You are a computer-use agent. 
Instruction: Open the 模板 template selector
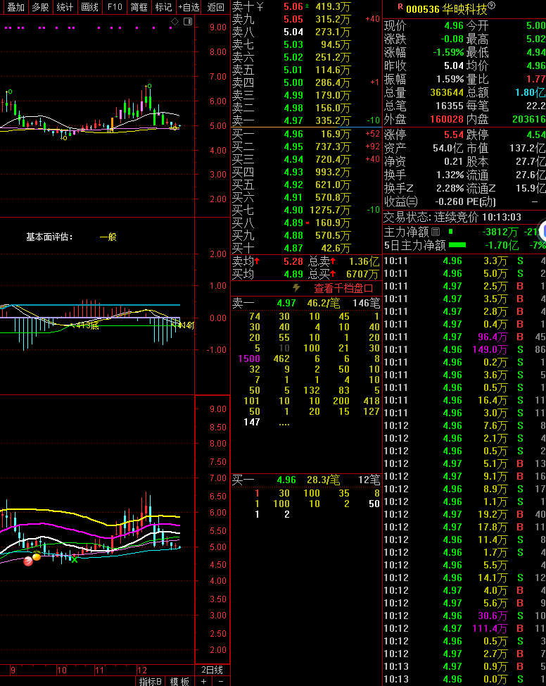pyautogui.click(x=179, y=681)
